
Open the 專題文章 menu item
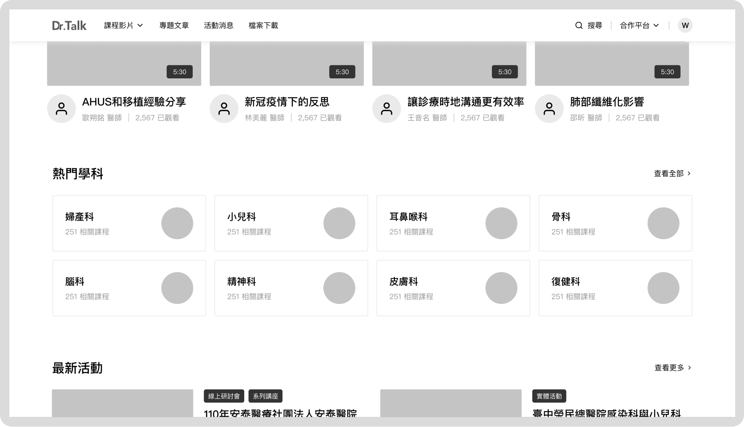(174, 25)
